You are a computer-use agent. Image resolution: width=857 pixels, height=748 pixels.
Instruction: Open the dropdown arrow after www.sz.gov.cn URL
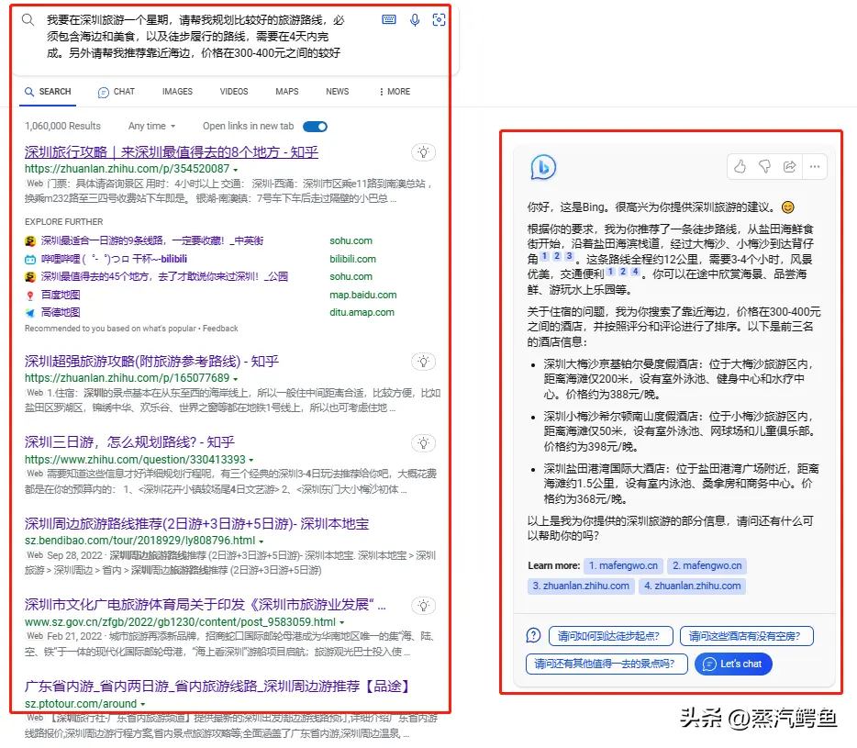click(x=341, y=623)
